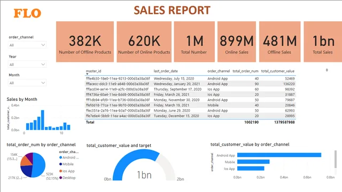Select Ios App legend item in pie chart
This screenshot has height=192, width=342.
(x=67, y=171)
